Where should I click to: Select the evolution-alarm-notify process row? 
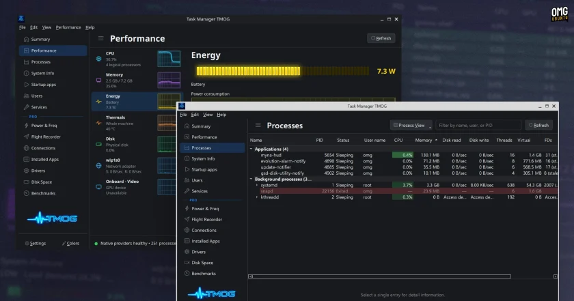403,161
